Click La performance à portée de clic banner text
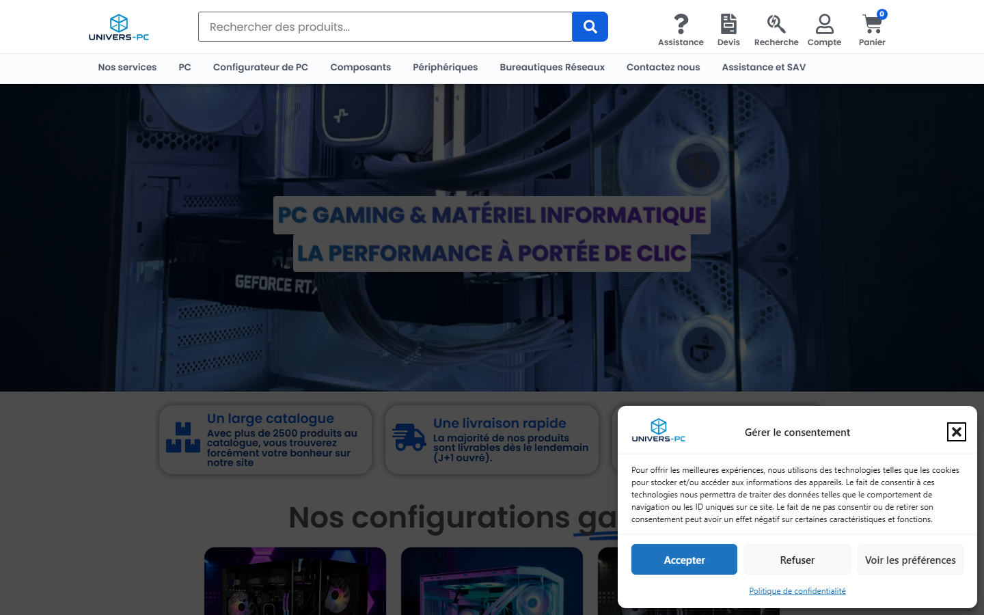This screenshot has height=615, width=984. [x=492, y=254]
